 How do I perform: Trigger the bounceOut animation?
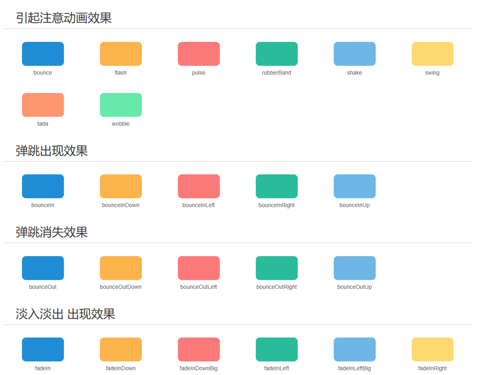(x=43, y=268)
